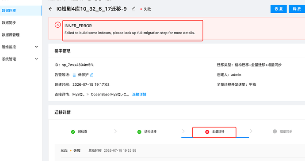Screen dimensions: 305x161
Task: Click the 释放 button
Action: [297, 9]
